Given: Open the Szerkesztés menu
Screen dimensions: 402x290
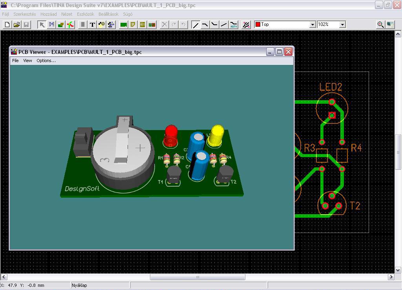Looking at the screenshot, I should tap(25, 14).
